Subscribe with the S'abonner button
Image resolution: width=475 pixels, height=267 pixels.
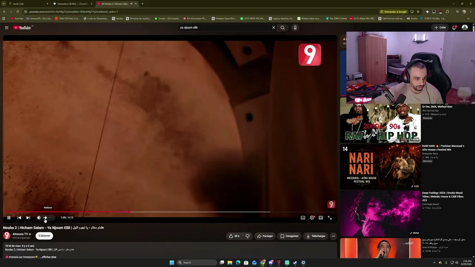tap(44, 235)
